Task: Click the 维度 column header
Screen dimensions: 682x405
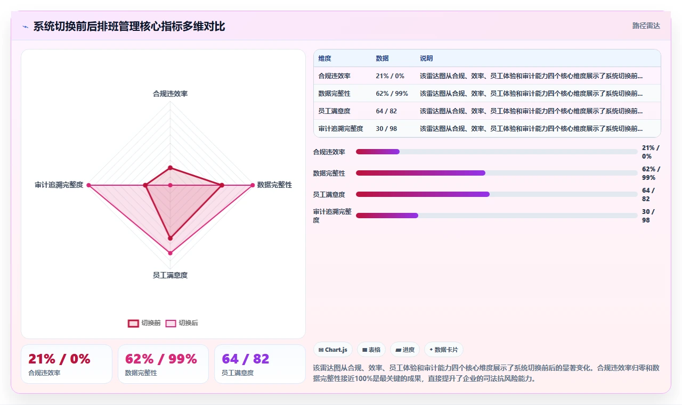Action: (325, 58)
